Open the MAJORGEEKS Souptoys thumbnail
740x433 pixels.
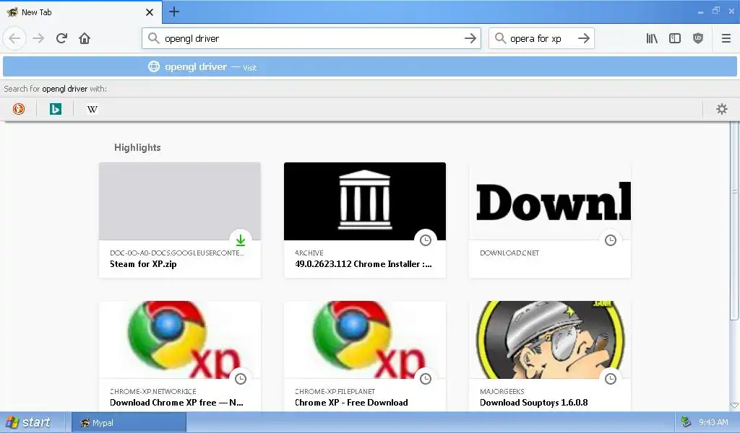coord(550,340)
